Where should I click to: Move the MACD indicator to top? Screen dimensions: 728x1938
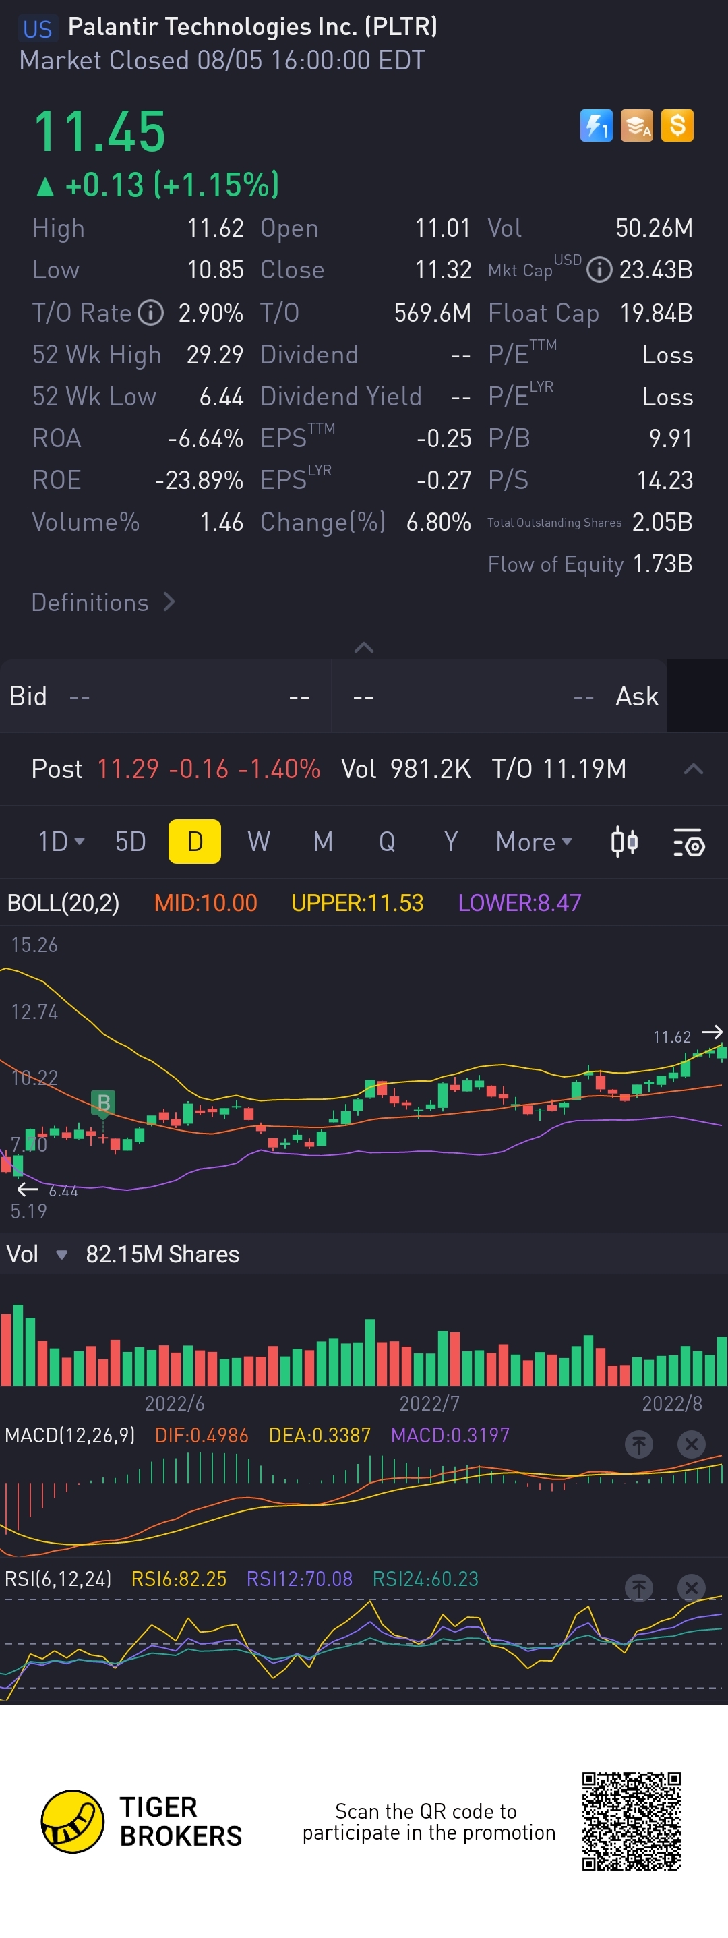point(638,1444)
